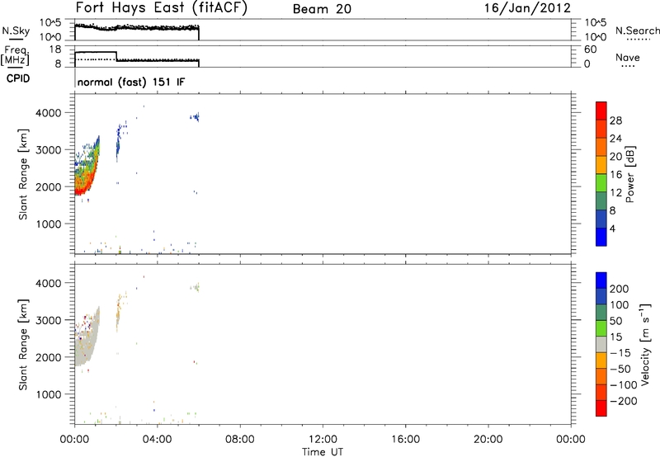660x457 pixels.
Task: Select the 'Freq. [MHz]' axis label
Action: [15, 56]
